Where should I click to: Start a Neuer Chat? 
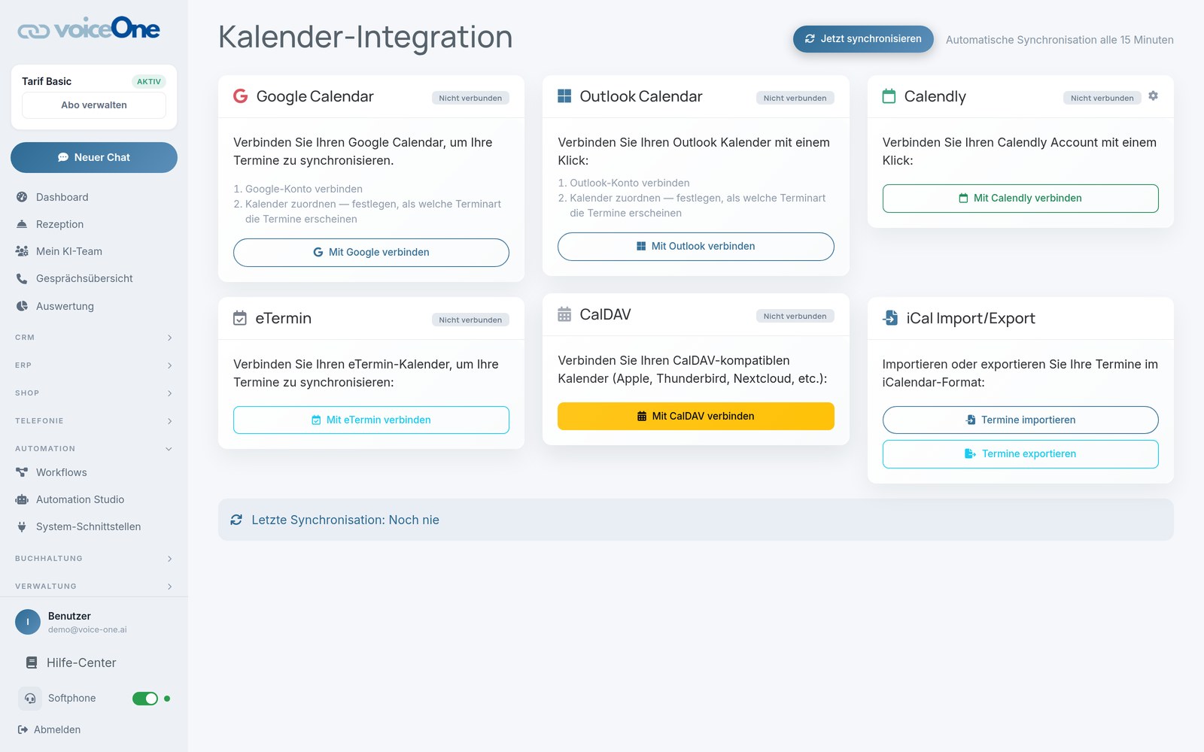[x=94, y=157]
